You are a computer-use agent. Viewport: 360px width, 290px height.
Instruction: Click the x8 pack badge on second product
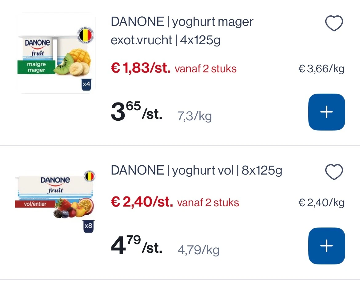88,226
